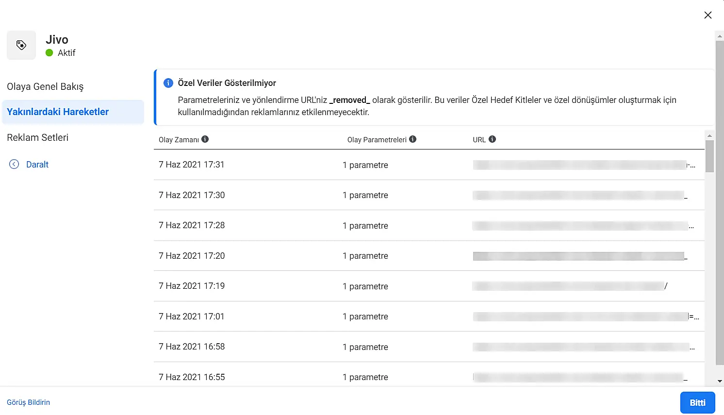Click the info icon next to Olay Zamanı
The height and width of the screenshot is (415, 724).
[x=205, y=139]
